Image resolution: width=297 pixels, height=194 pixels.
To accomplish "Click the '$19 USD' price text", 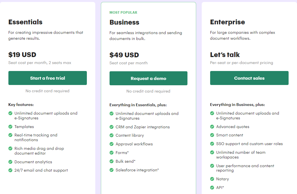I will pyautogui.click(x=22, y=55).
